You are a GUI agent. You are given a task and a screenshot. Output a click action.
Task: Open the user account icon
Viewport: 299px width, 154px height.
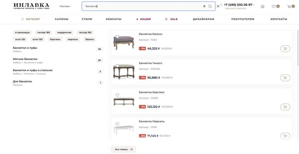pyautogui.click(x=263, y=6)
